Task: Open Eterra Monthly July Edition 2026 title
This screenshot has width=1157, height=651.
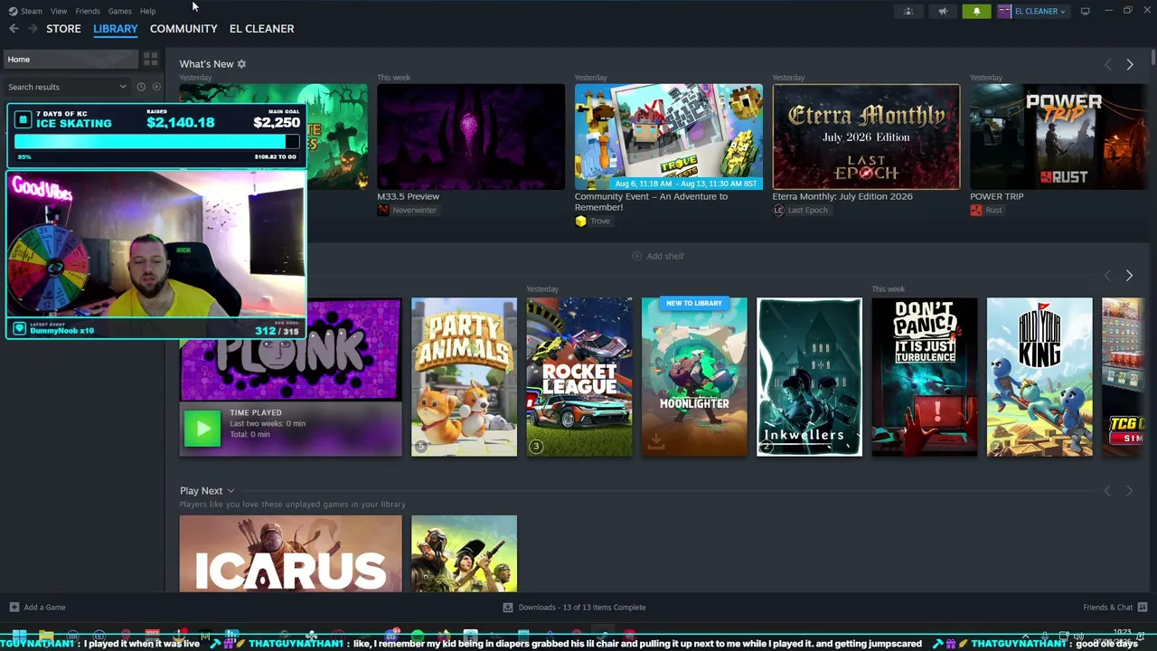Action: pos(842,196)
